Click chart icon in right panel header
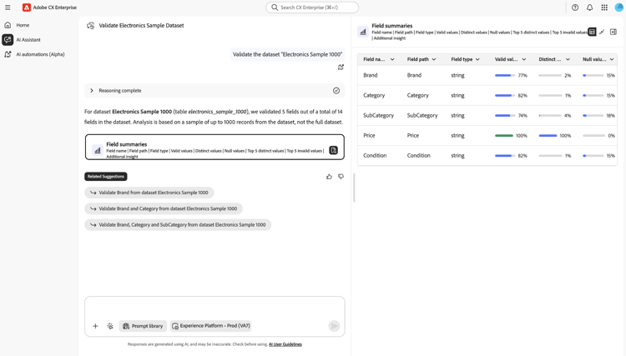The image size is (626, 356). 363,32
